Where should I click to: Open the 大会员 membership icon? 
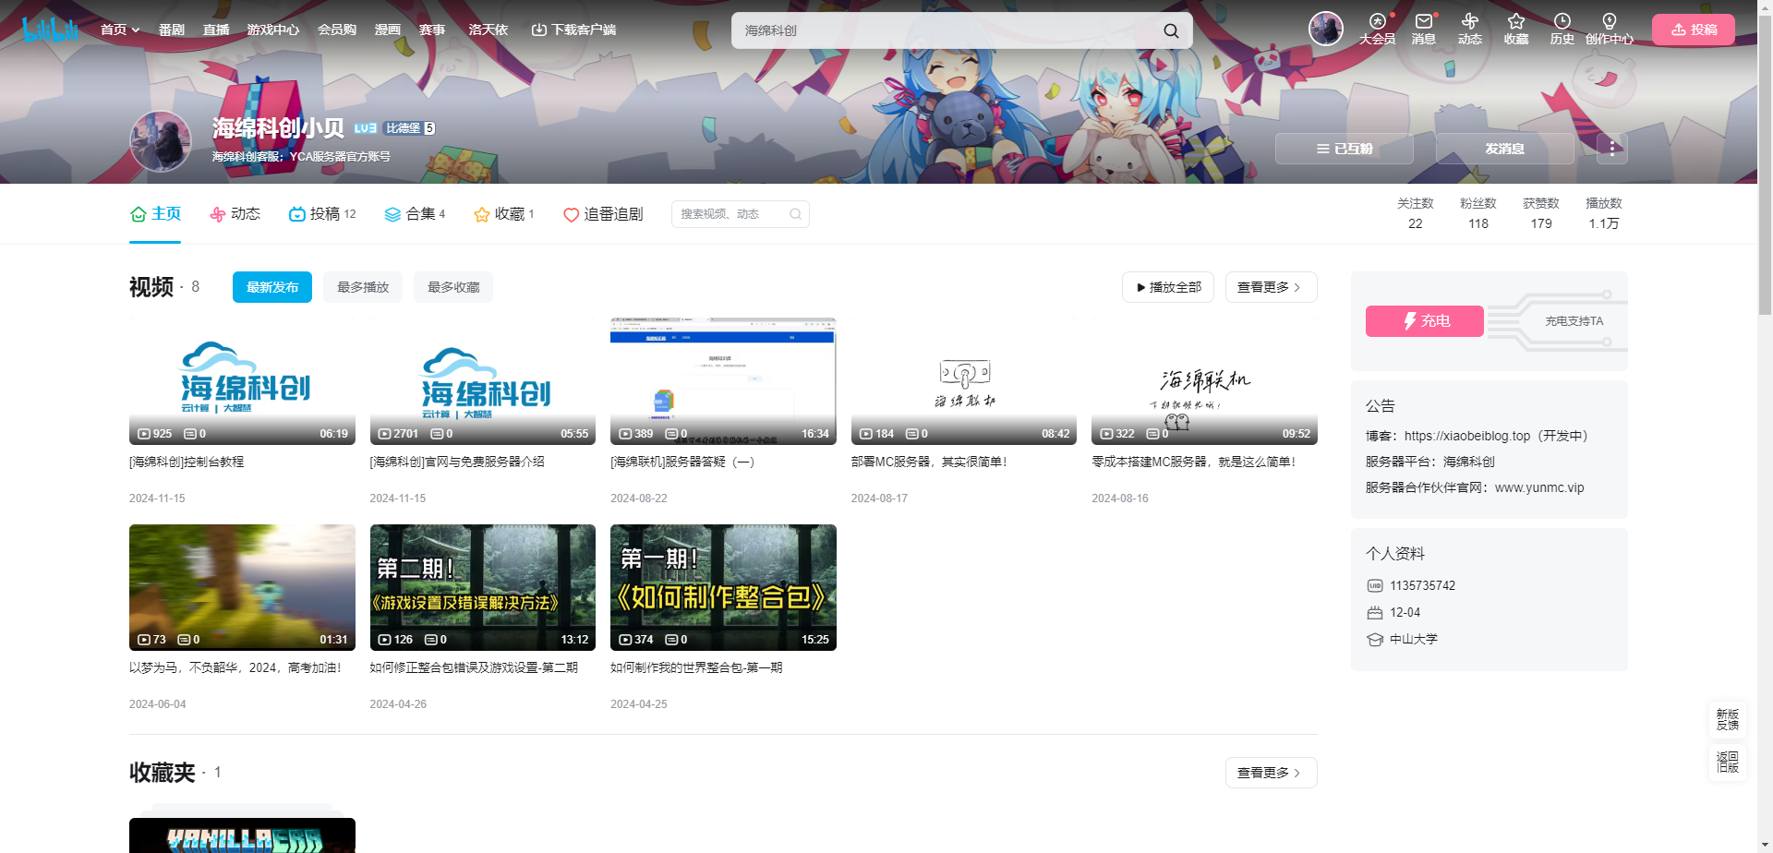coord(1377,29)
